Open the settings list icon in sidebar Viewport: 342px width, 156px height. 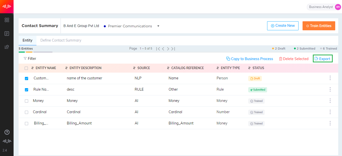7,47
